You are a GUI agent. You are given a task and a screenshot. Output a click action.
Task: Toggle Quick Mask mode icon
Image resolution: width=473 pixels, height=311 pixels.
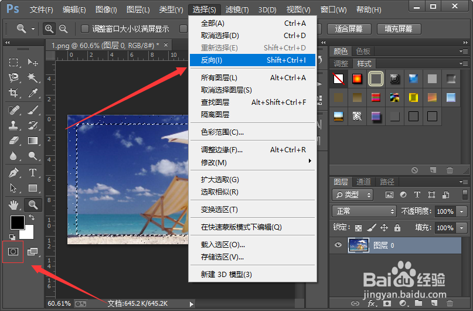tap(13, 251)
